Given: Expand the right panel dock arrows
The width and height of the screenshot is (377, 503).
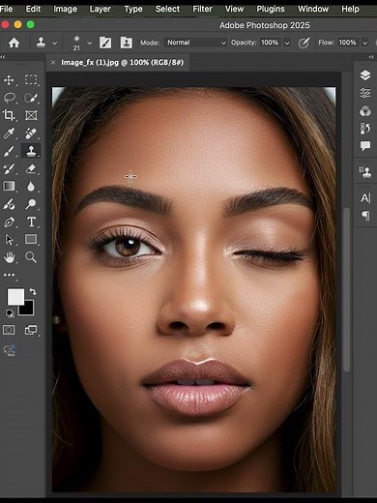Looking at the screenshot, I should click(371, 57).
